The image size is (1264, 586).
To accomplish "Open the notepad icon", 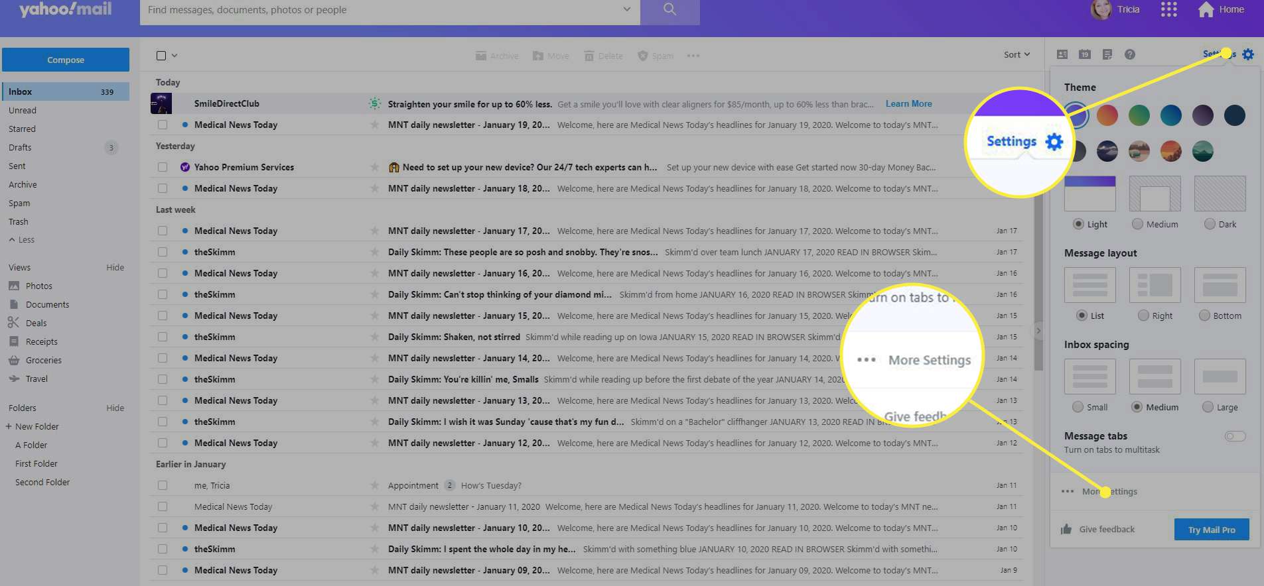I will (1107, 54).
